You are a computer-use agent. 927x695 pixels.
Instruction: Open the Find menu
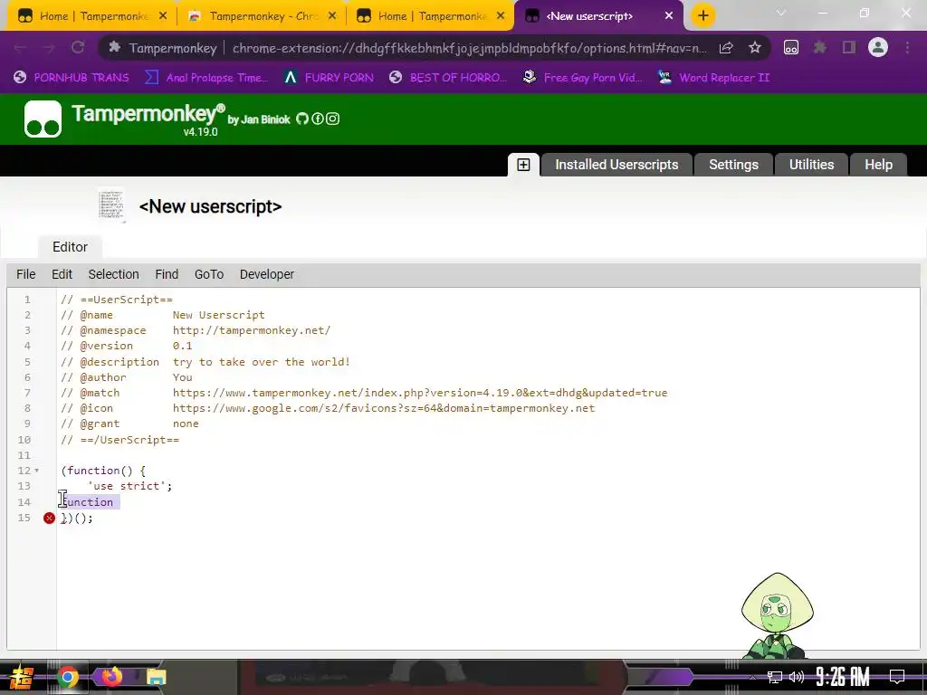click(167, 275)
